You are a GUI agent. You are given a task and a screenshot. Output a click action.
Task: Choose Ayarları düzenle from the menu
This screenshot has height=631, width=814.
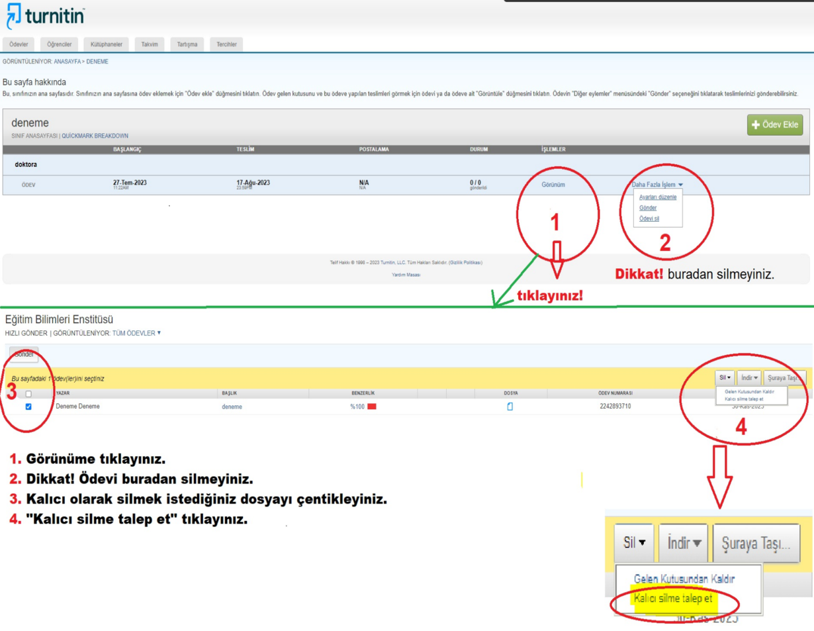(657, 197)
